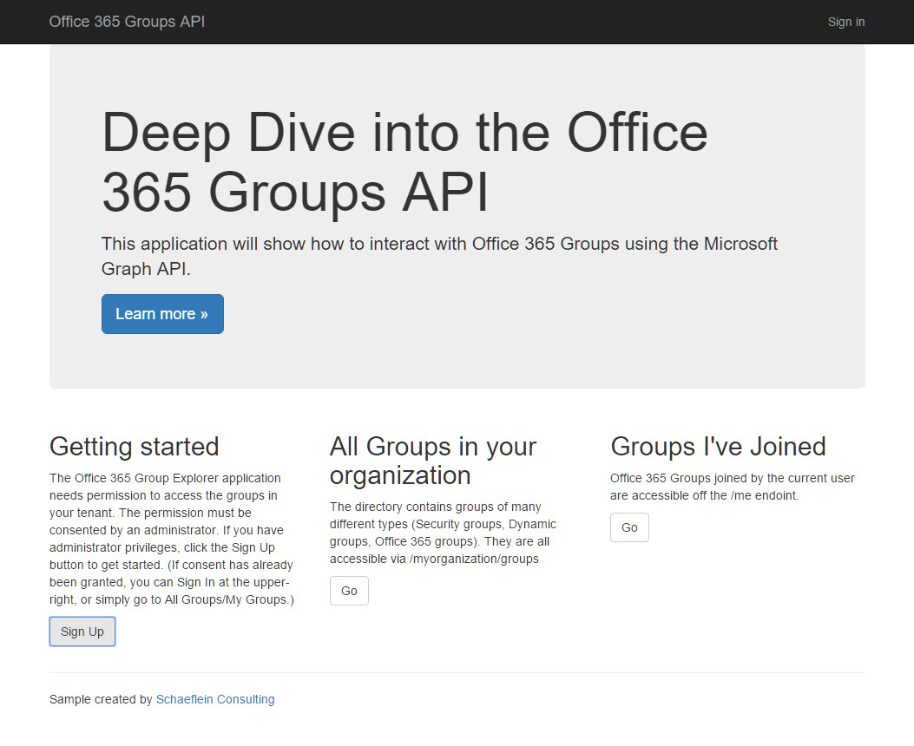Follow the Schaeflein Consulting link
914x746 pixels.
coord(215,699)
